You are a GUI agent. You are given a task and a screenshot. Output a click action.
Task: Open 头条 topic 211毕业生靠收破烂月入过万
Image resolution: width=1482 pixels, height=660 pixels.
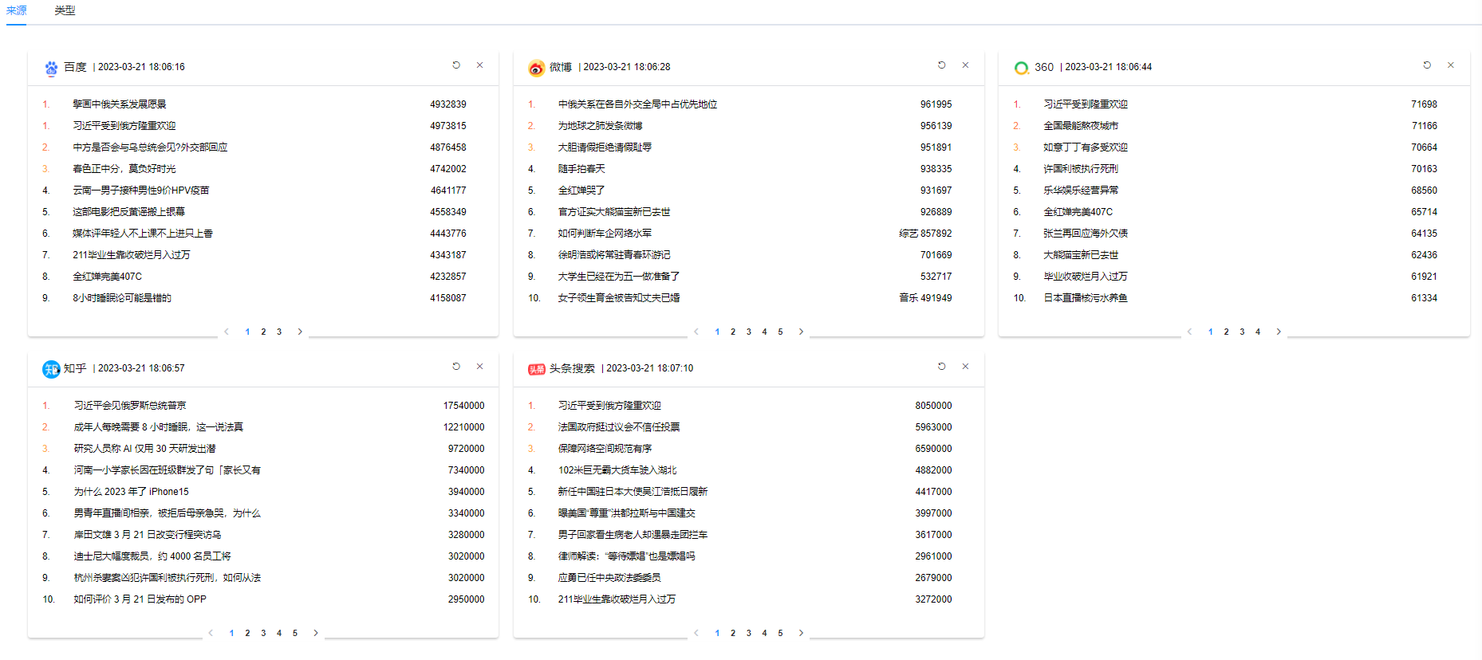pos(617,599)
